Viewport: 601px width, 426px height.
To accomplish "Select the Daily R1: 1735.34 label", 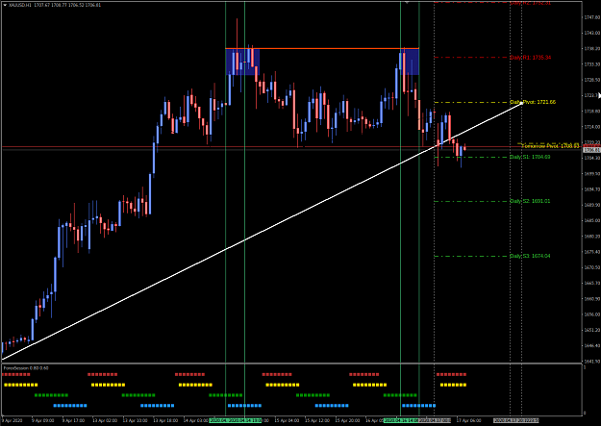I will (x=530, y=58).
